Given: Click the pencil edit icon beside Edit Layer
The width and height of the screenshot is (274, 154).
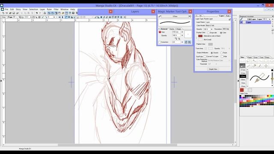Looking at the screenshot, I should [x=241, y=19].
